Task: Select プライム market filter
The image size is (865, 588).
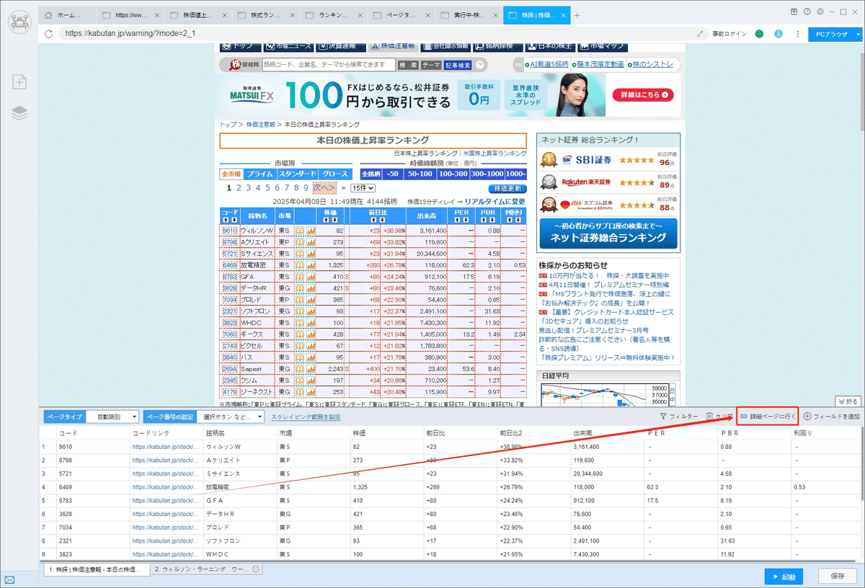Action: pos(259,174)
